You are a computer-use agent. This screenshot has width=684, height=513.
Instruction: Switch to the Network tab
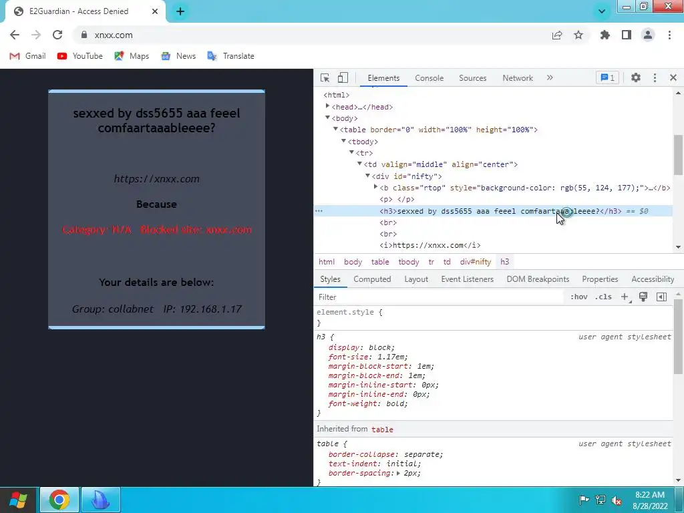pos(518,78)
